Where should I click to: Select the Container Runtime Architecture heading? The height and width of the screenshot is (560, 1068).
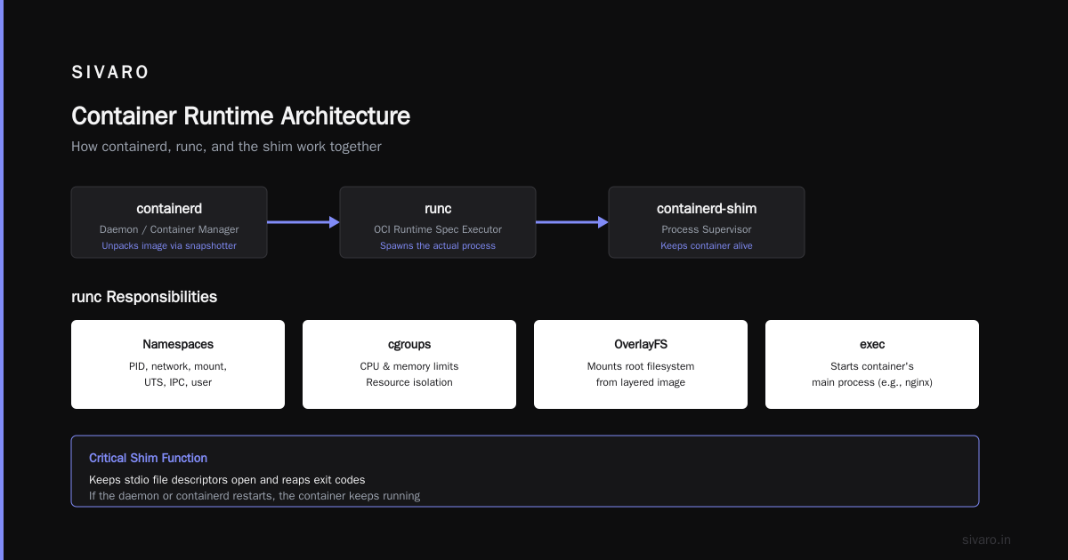240,116
